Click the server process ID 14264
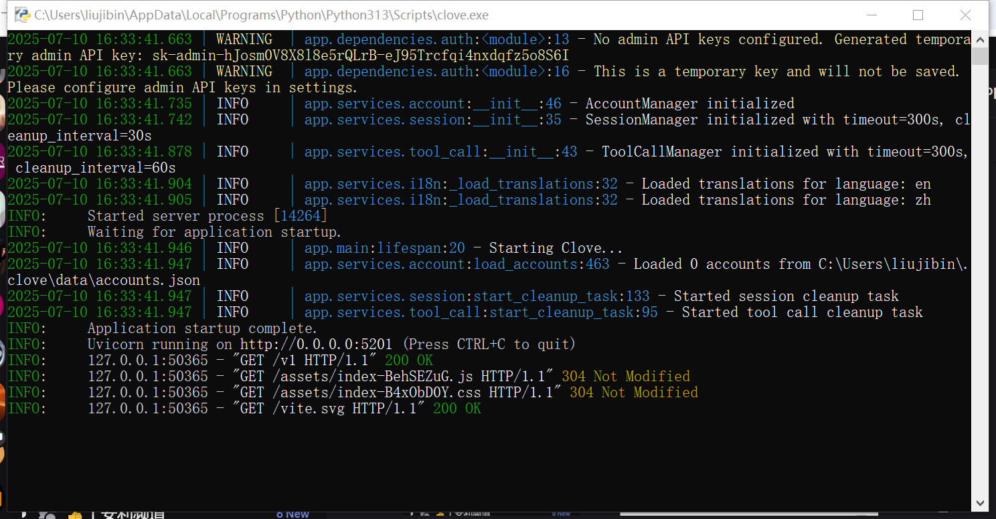Screen dimensions: 996x519 pos(301,216)
